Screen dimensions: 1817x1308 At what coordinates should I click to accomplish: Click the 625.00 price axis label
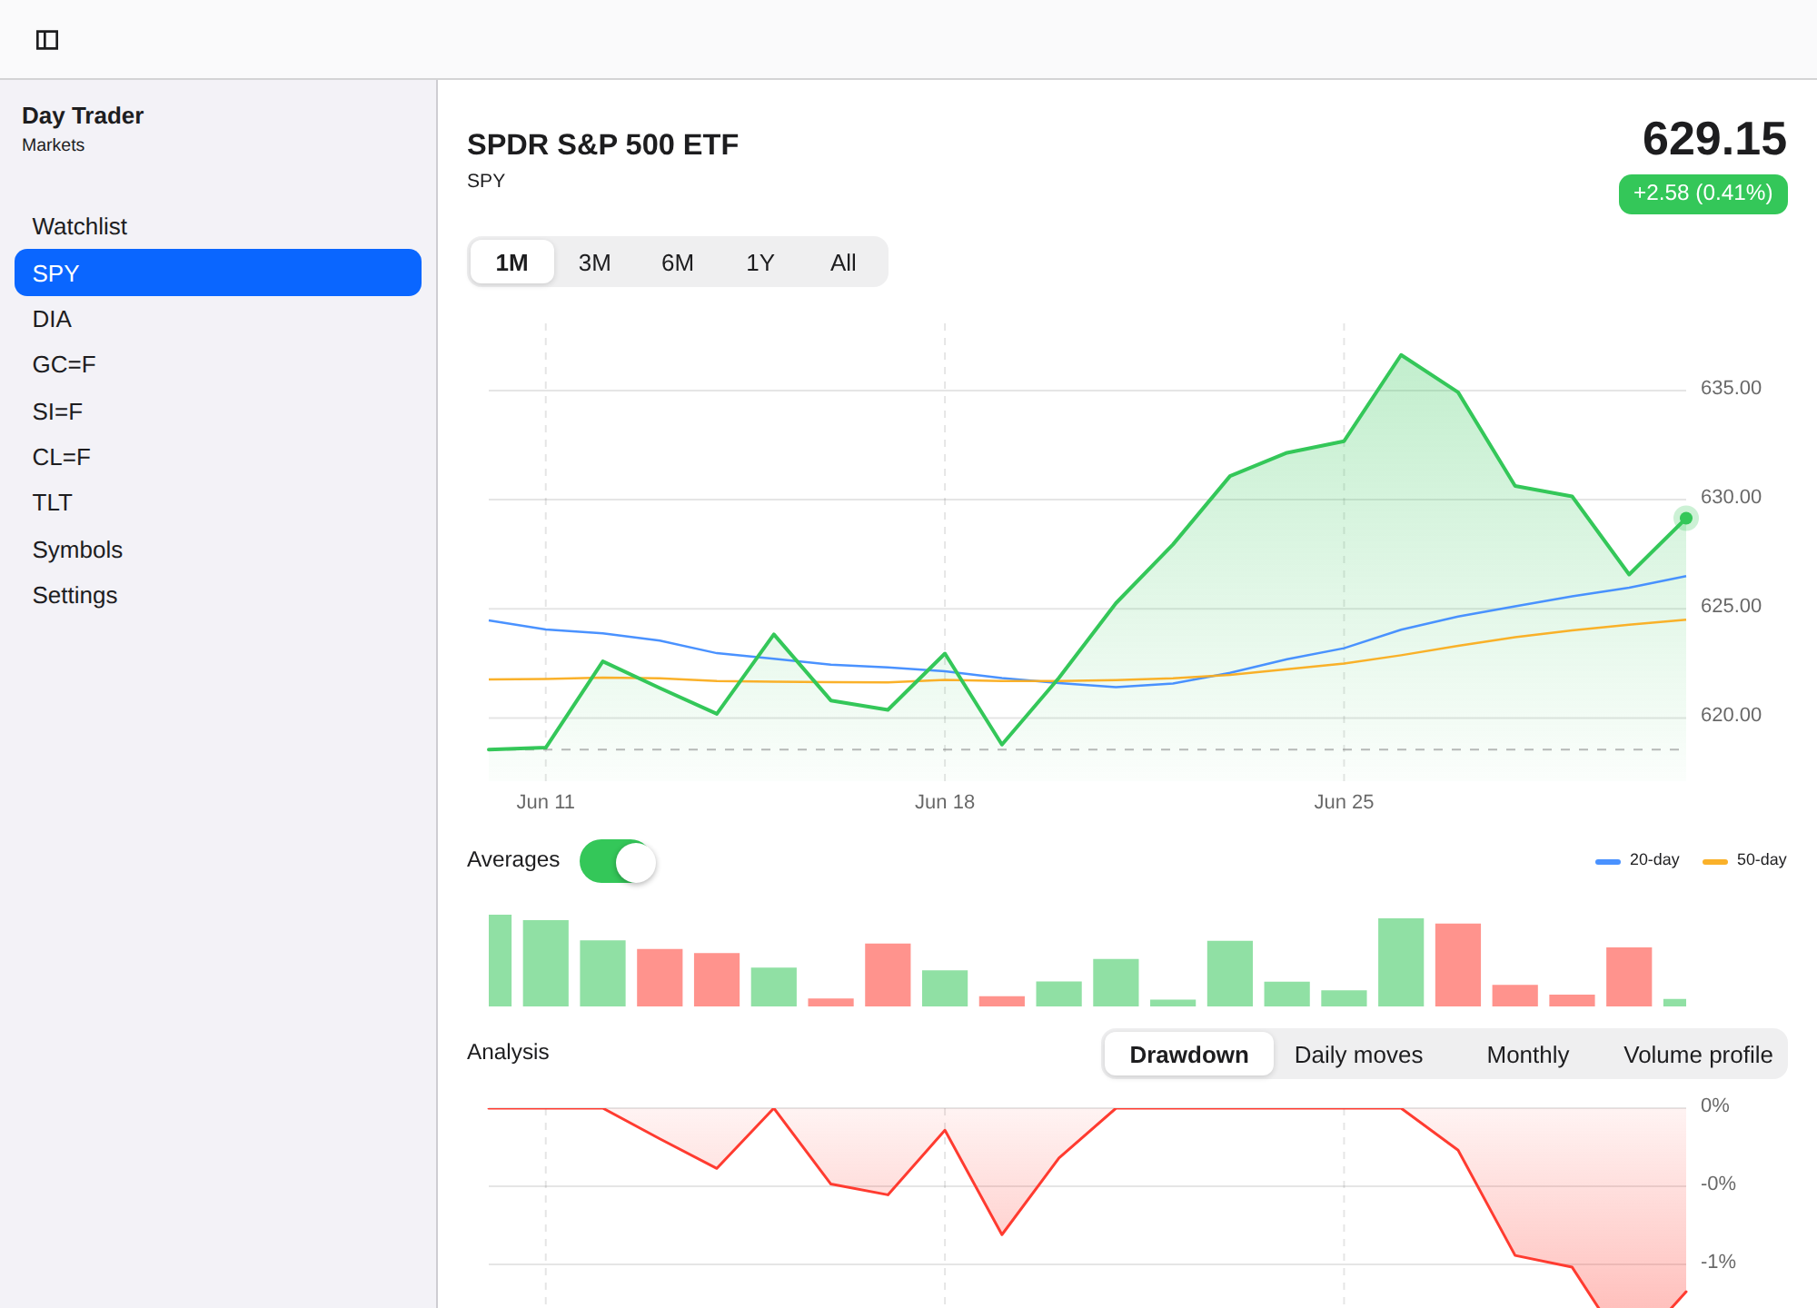[x=1730, y=606]
